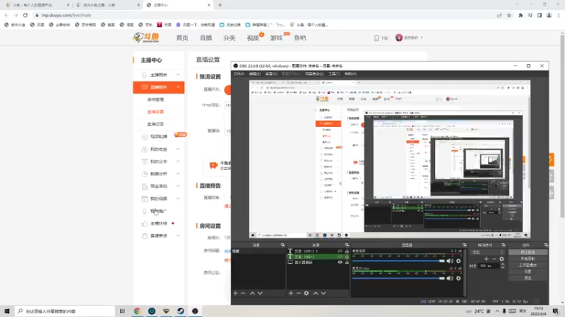The height and width of the screenshot is (317, 565).
Task: Open Chrome from the Windows taskbar
Action: [x=137, y=311]
